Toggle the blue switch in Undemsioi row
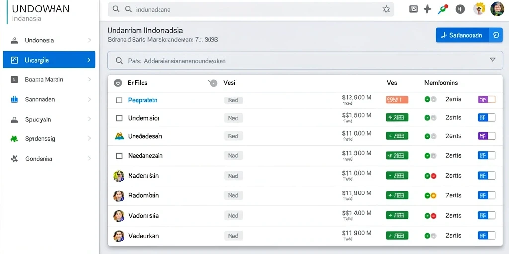 click(x=486, y=117)
